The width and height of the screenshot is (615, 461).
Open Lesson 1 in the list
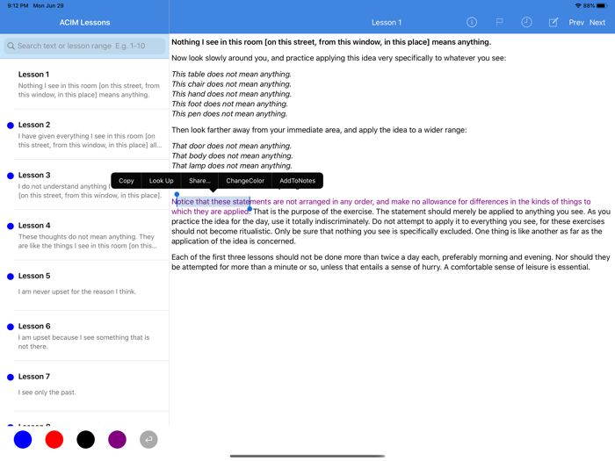84,84
